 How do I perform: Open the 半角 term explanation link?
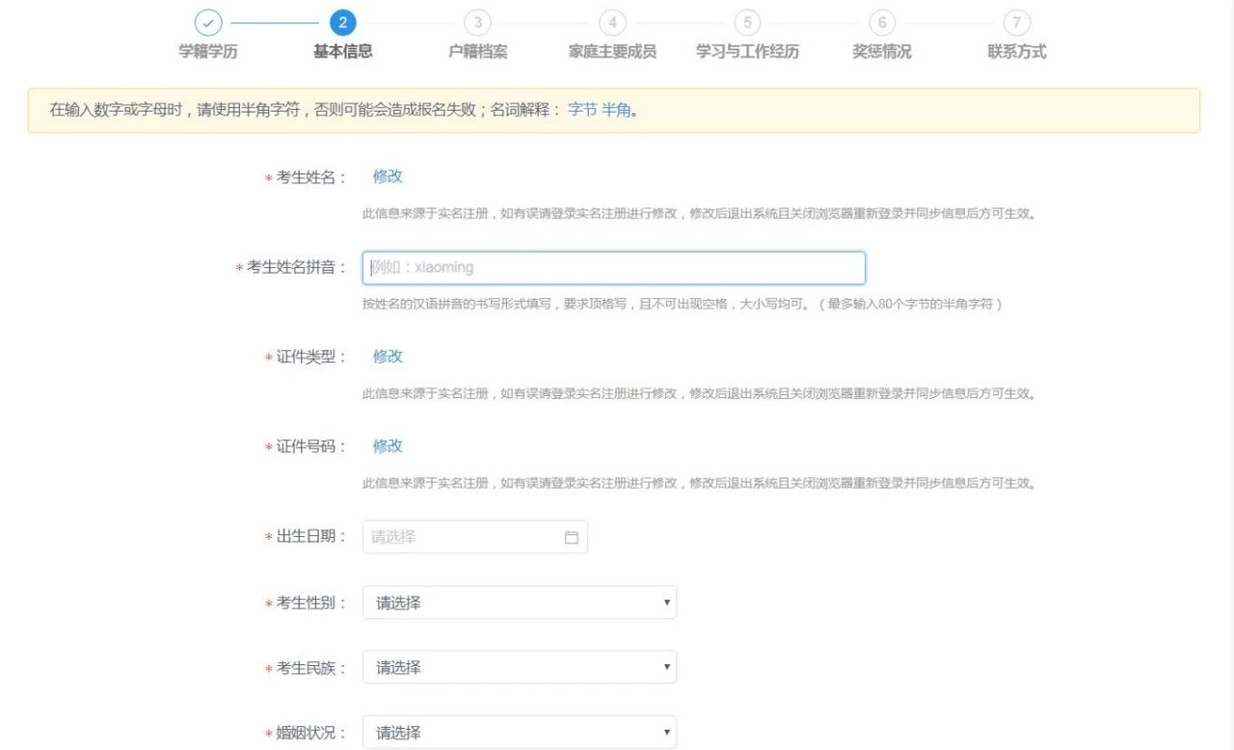[x=616, y=110]
